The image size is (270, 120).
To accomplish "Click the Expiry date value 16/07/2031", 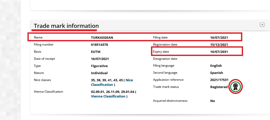I will pos(219,52).
